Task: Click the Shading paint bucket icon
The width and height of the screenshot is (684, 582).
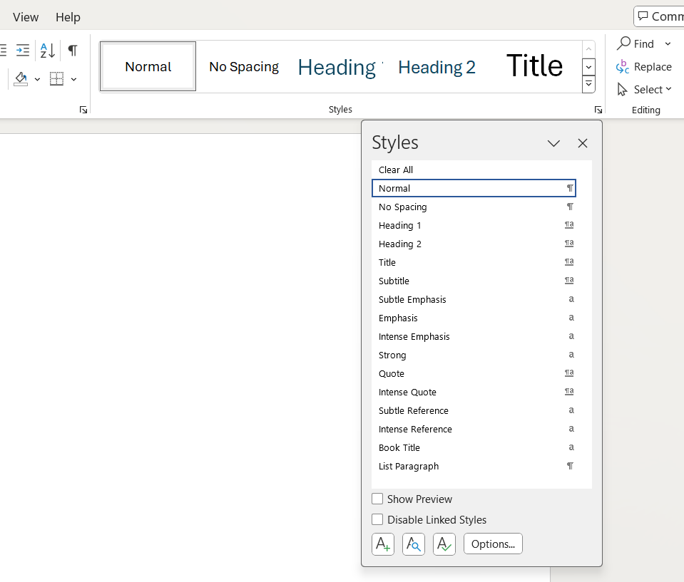Action: (x=21, y=79)
